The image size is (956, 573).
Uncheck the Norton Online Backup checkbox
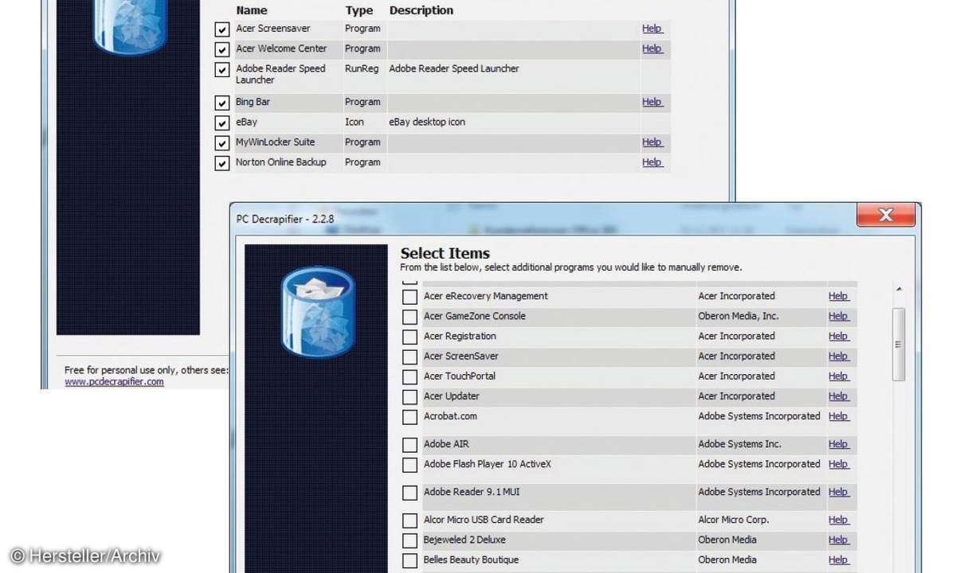[222, 163]
